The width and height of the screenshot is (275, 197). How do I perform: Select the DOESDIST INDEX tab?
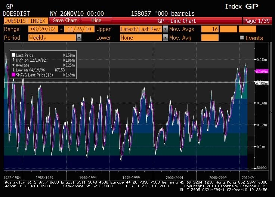25,21
